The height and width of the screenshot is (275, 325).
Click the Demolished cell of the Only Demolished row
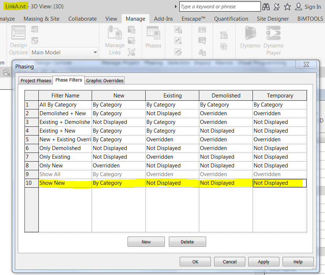[226, 148]
